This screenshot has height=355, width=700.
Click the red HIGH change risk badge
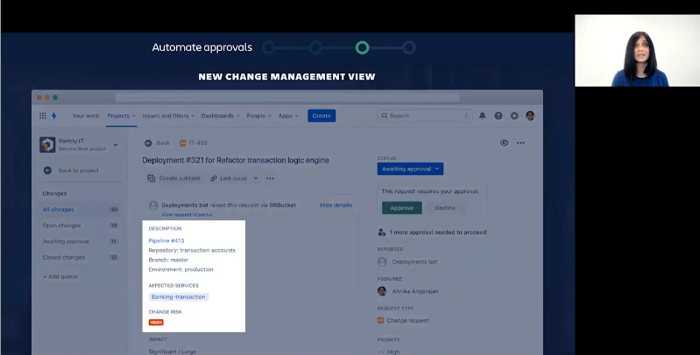coord(156,322)
